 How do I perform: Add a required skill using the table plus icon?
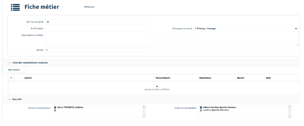tap(157, 86)
